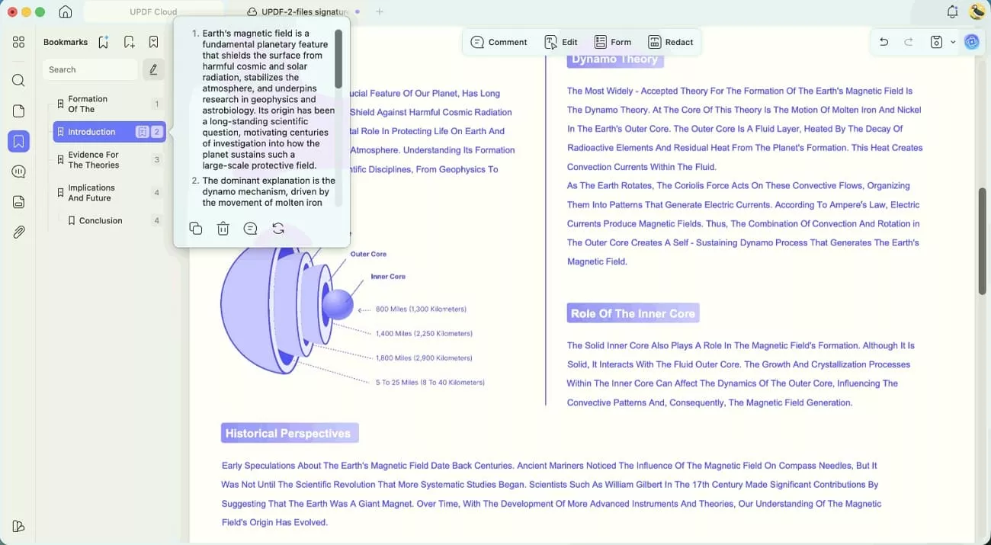Open the UPDF AI assistant

[971, 42]
